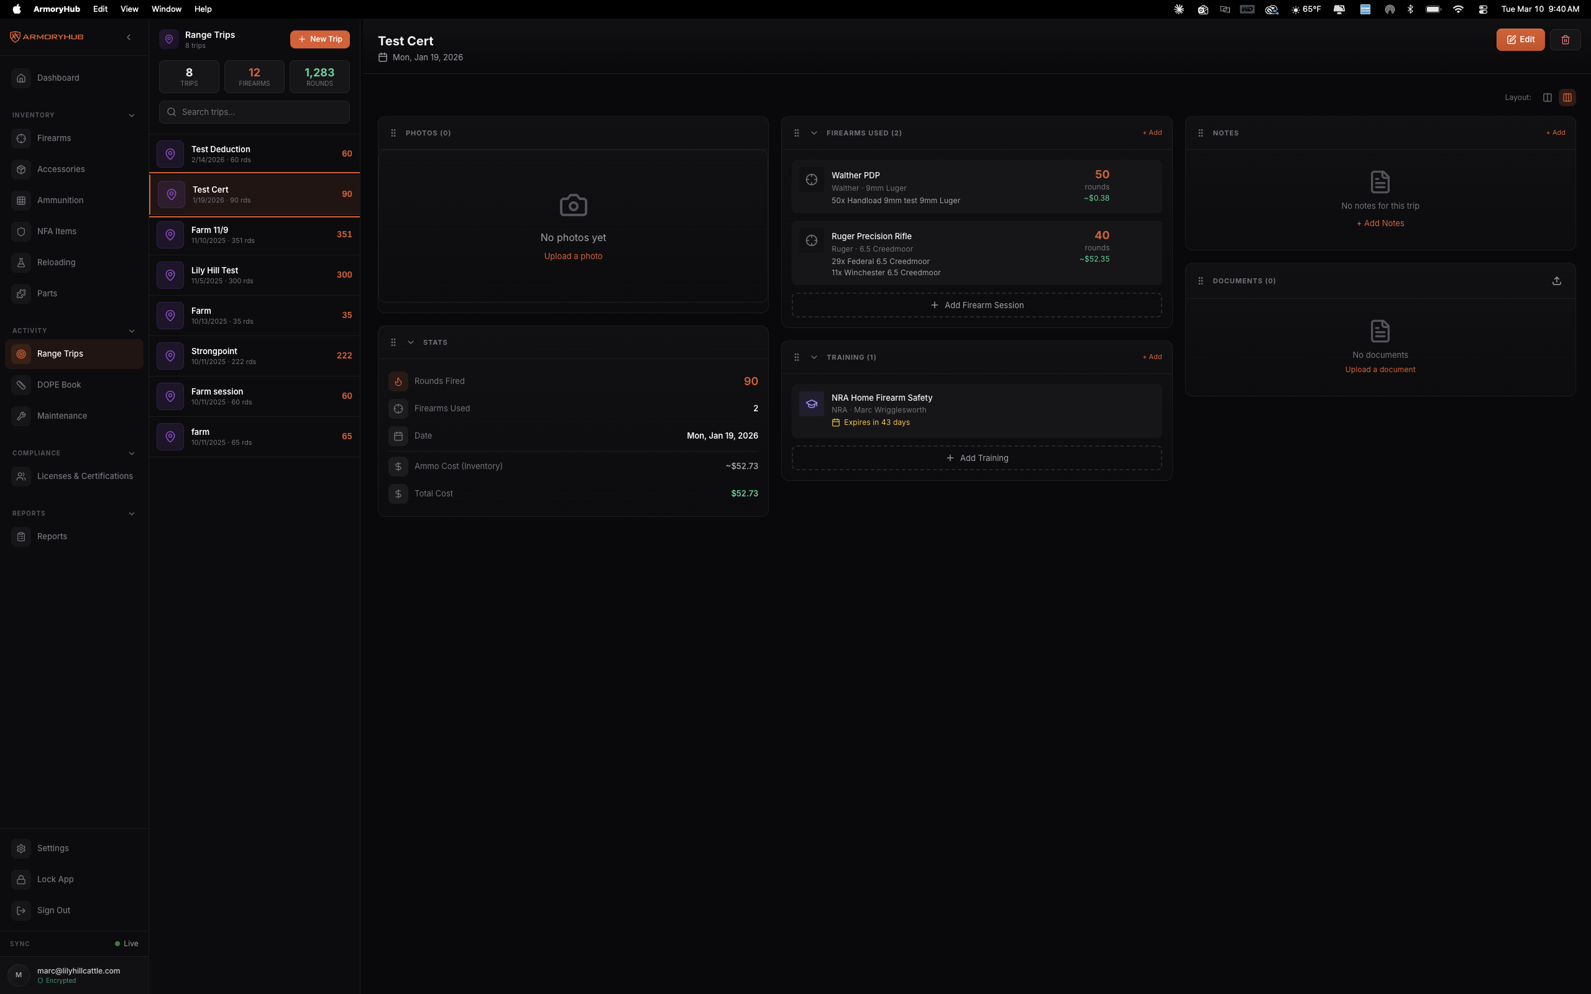Open the Ammunition section in sidebar

pyautogui.click(x=60, y=200)
